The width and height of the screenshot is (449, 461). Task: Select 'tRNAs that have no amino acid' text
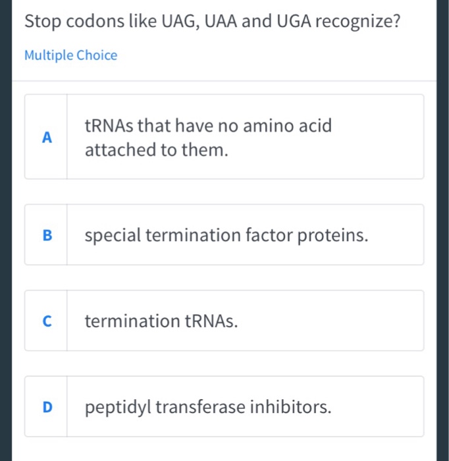pyautogui.click(x=208, y=125)
